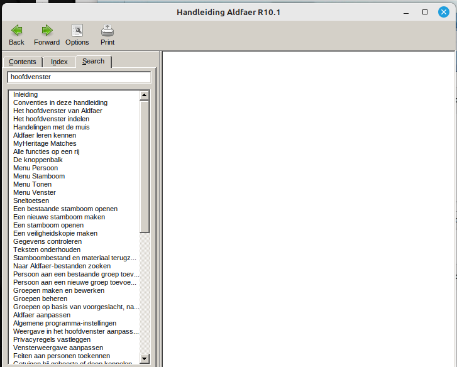
Task: Click the Back arrow icon
Action: point(16,30)
